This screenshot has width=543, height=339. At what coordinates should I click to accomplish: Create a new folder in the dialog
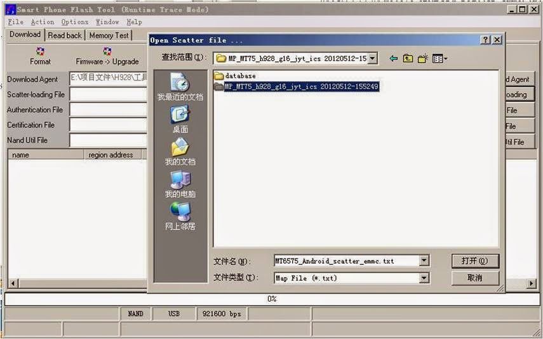(x=422, y=58)
